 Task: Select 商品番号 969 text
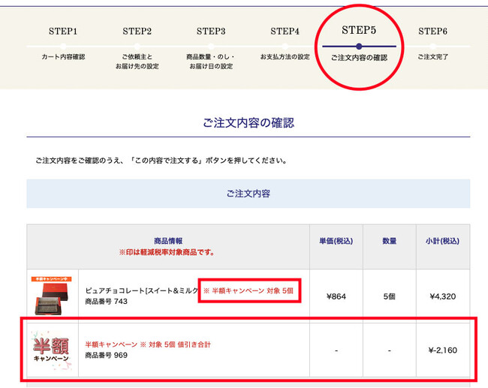coord(106,355)
